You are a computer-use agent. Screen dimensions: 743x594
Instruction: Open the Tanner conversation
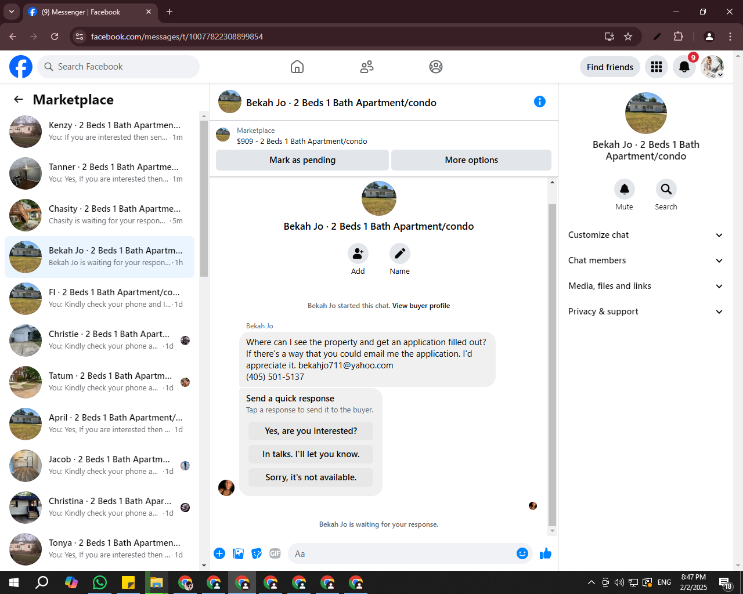(99, 173)
